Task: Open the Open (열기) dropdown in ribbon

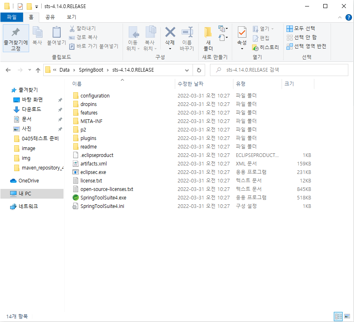Action: tap(273, 29)
